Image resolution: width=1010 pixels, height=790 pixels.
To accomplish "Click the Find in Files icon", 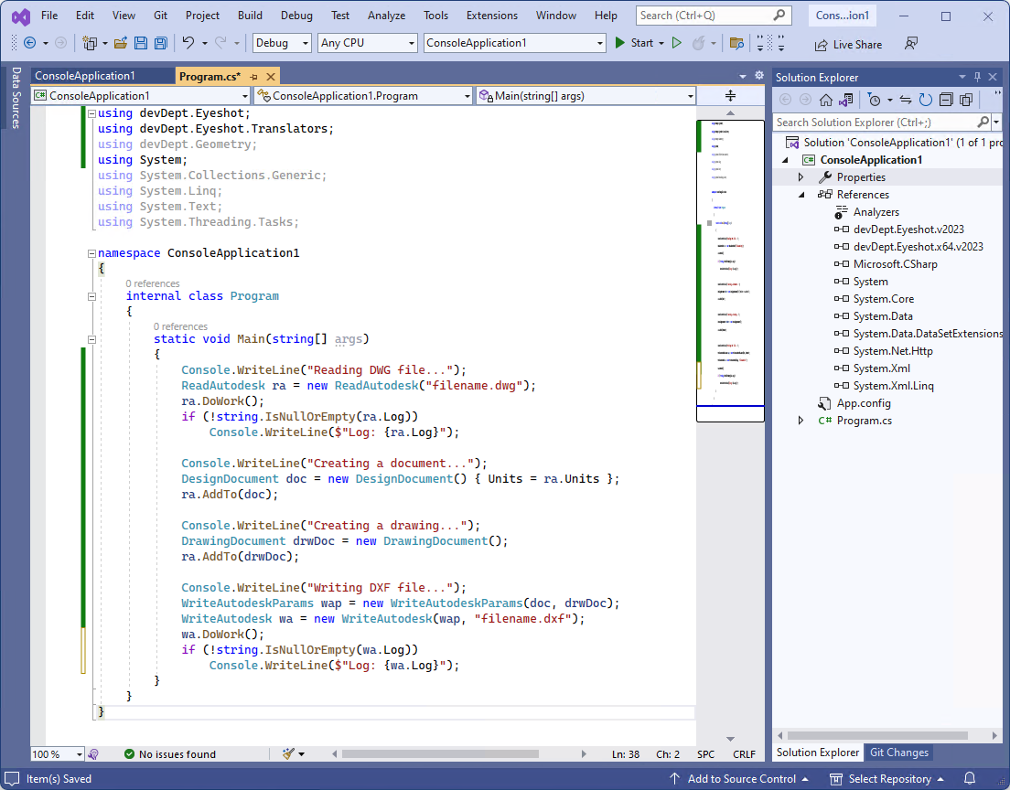I will tap(736, 43).
